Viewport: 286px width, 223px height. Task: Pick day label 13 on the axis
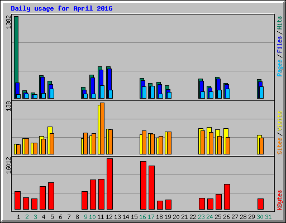coord(117,217)
